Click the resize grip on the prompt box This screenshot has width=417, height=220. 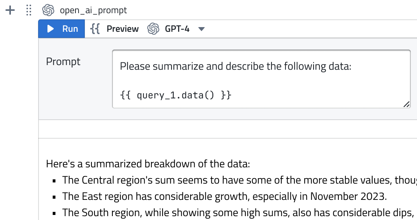pos(406,104)
